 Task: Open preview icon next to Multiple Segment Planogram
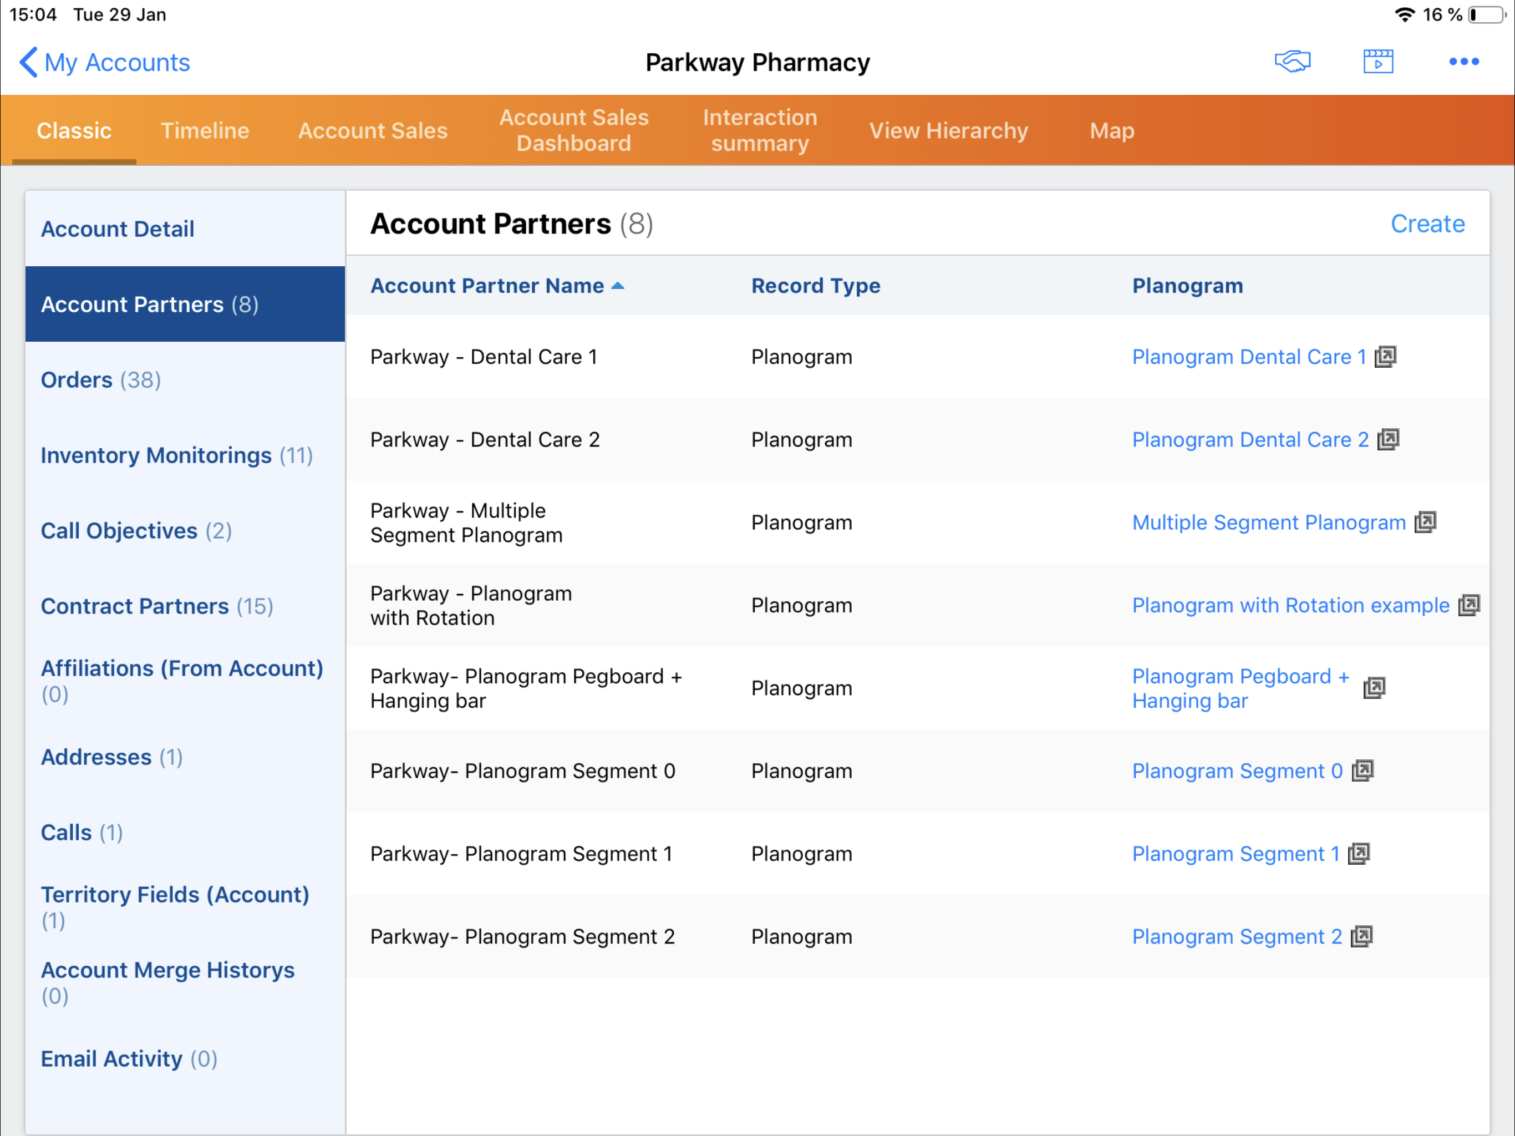(1425, 522)
